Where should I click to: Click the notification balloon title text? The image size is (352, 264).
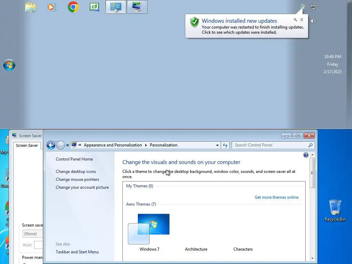tap(239, 21)
